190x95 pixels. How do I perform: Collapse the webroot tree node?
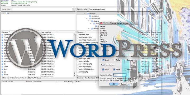85,13
